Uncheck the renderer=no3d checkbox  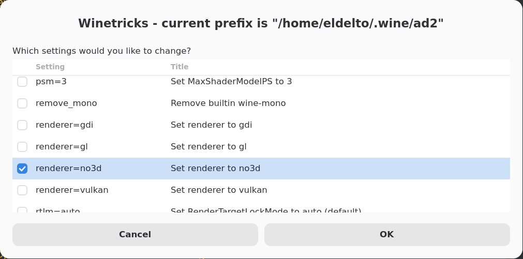(x=22, y=169)
